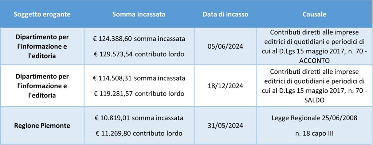Screen dimensions: 373x145
Task: Select the SALDO causale cell
Action: pyautogui.click(x=314, y=86)
